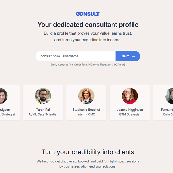Open Stephanie Bouchet's profile photo
This screenshot has height=173, width=173.
tap(86, 96)
